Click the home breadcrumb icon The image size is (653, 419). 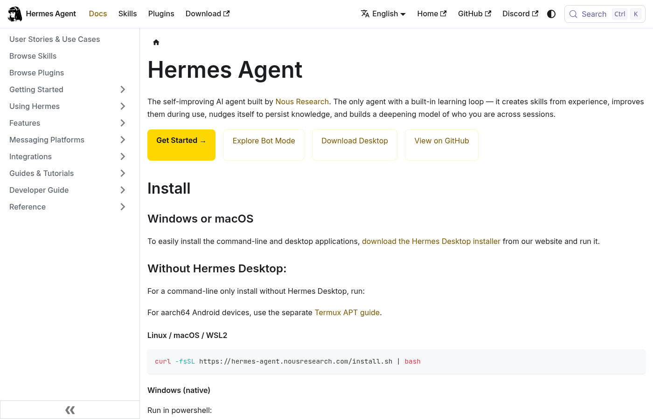coord(156,42)
